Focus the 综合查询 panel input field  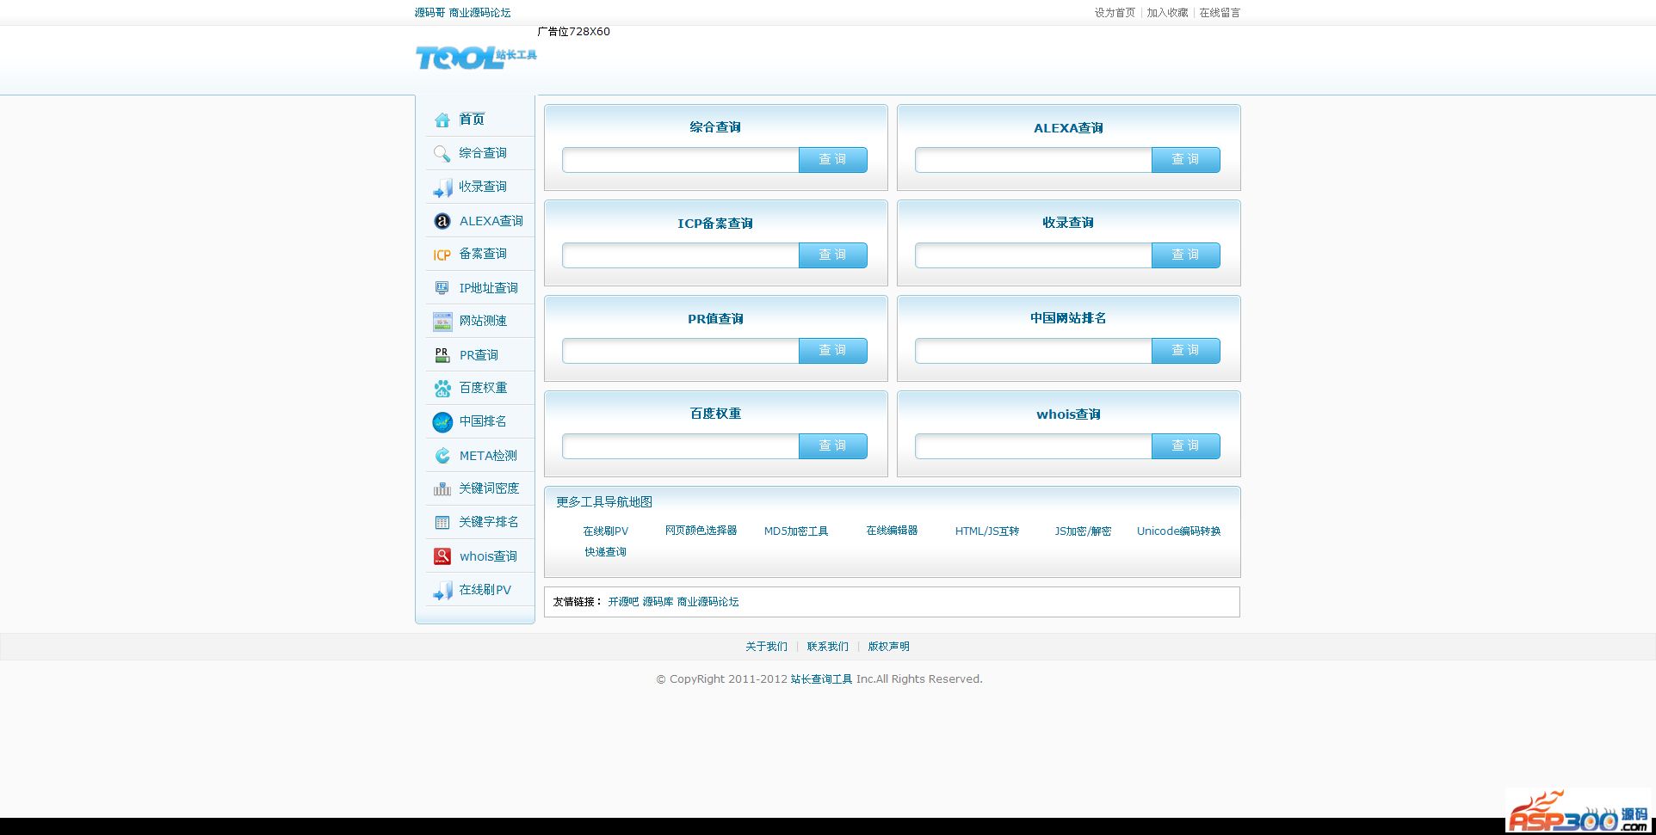click(x=681, y=160)
